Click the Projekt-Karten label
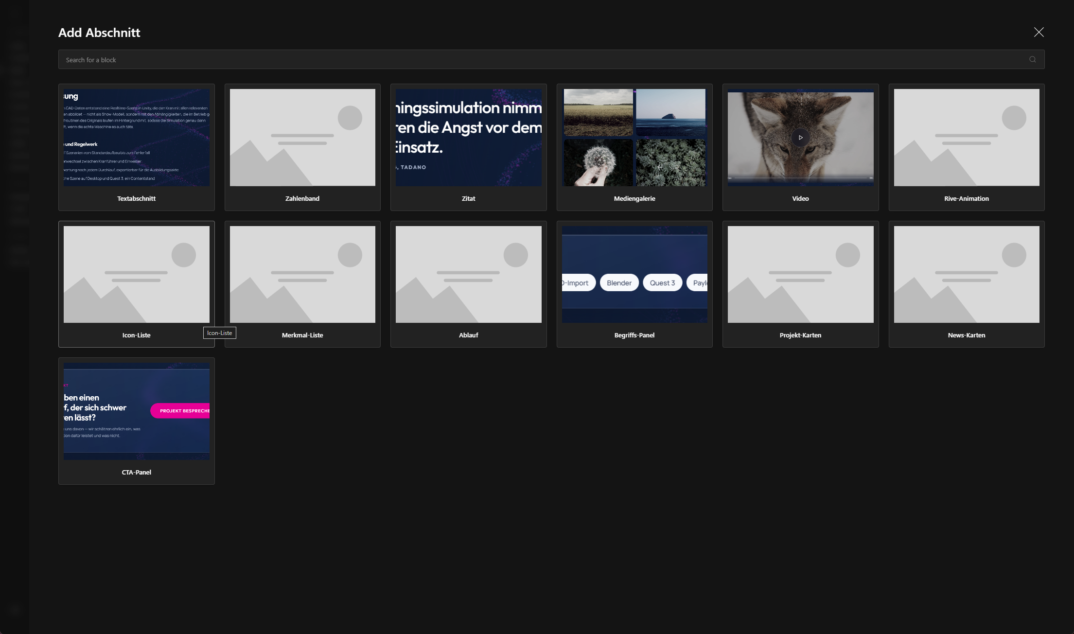 pyautogui.click(x=800, y=335)
